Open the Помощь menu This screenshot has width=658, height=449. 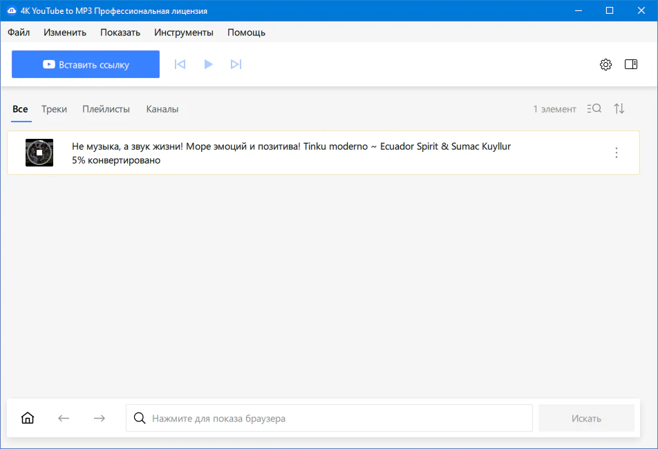pos(246,32)
